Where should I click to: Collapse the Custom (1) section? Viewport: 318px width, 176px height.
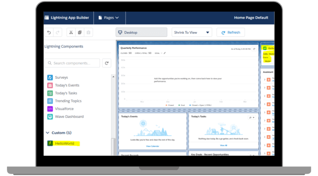pos(48,133)
